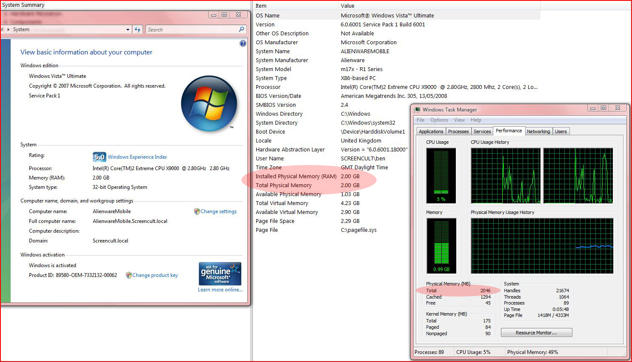
Task: Click the Windows Vista logo orb
Action: 209,103
